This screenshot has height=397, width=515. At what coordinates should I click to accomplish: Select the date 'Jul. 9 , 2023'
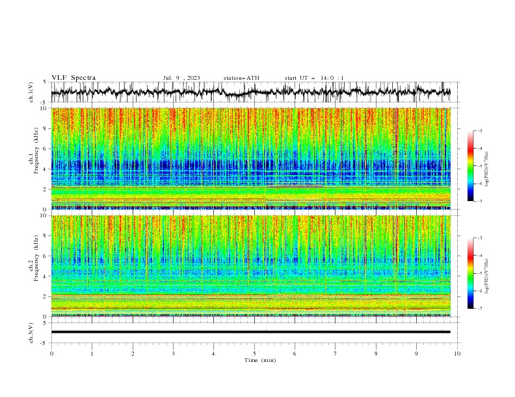point(181,78)
